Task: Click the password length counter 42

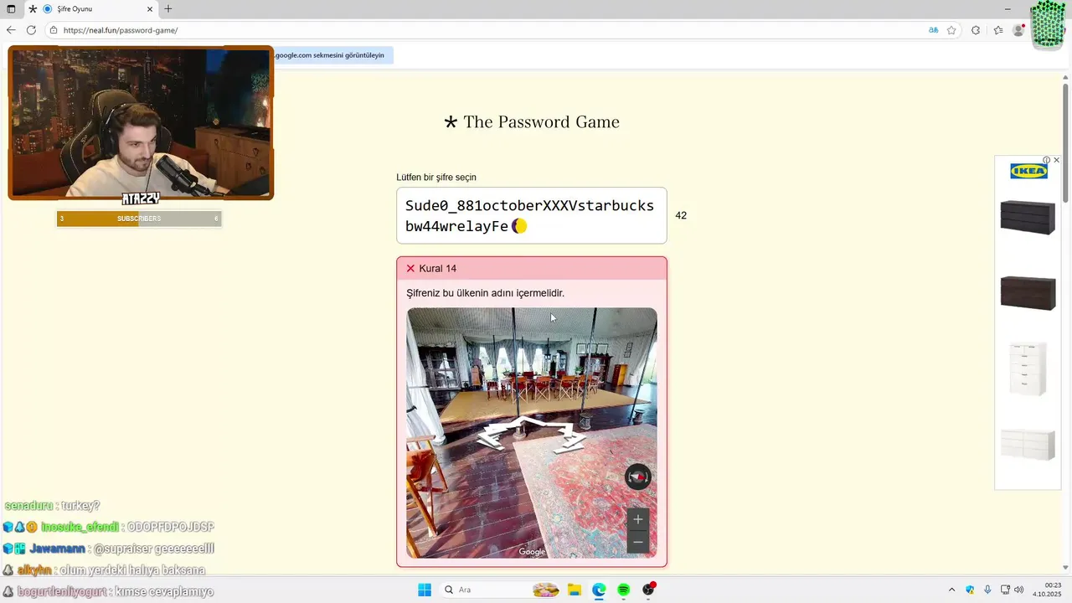Action: click(681, 215)
